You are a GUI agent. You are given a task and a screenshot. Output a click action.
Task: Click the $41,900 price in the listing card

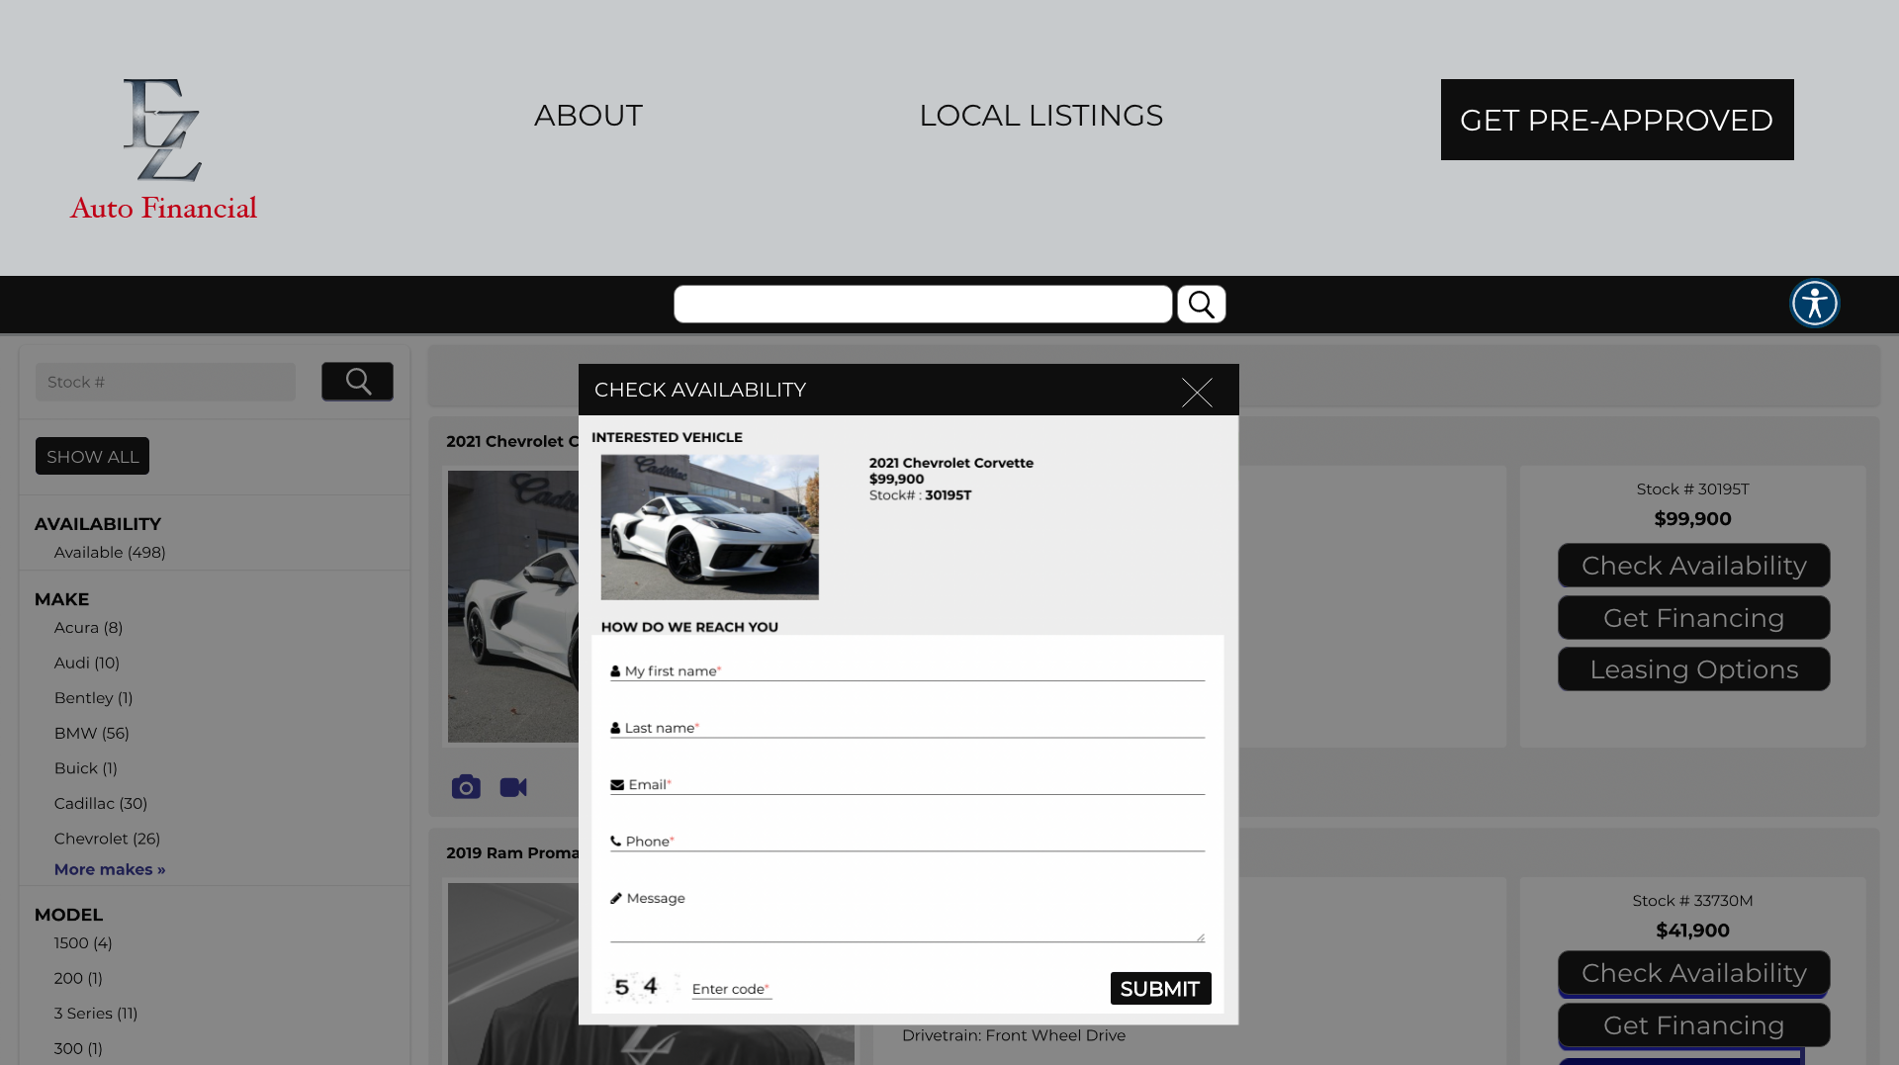[x=1692, y=931]
